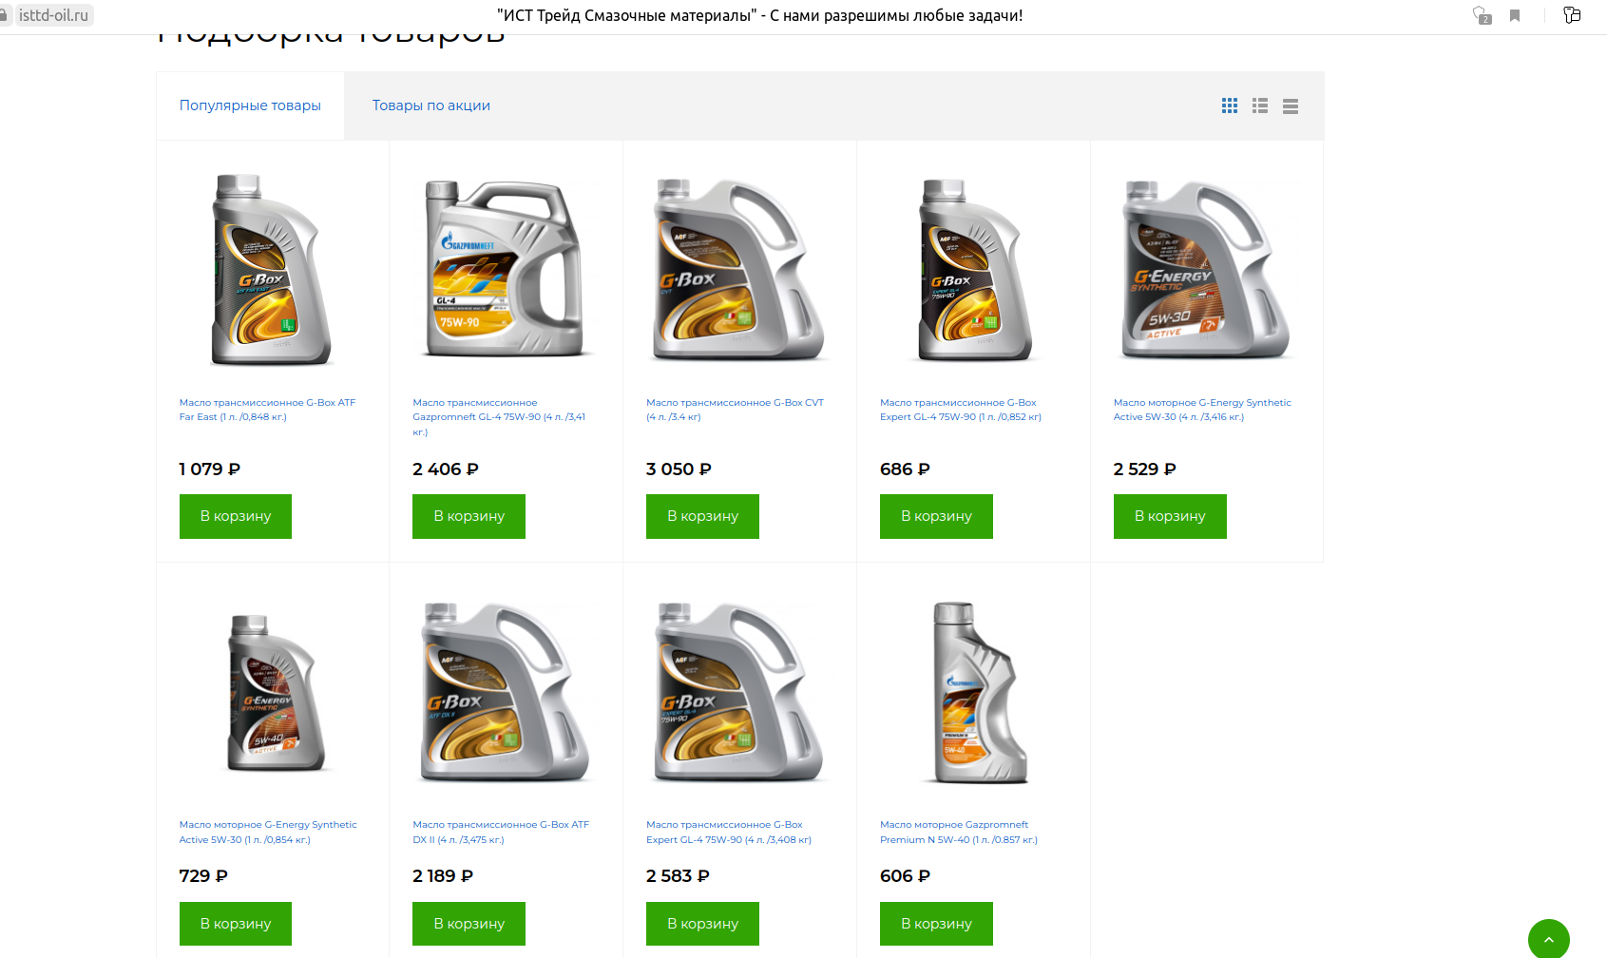1607x958 pixels.
Task: Switch to grid tile view icon
Action: point(1229,105)
